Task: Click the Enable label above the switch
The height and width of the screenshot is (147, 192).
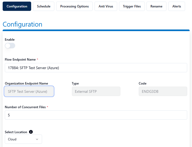Action: 10,40
